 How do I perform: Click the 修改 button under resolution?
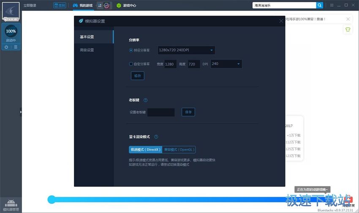point(138,76)
